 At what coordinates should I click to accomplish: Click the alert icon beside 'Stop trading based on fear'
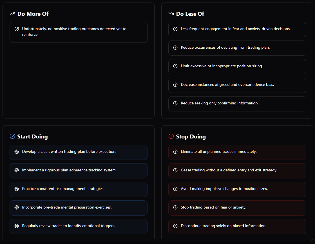[175, 207]
